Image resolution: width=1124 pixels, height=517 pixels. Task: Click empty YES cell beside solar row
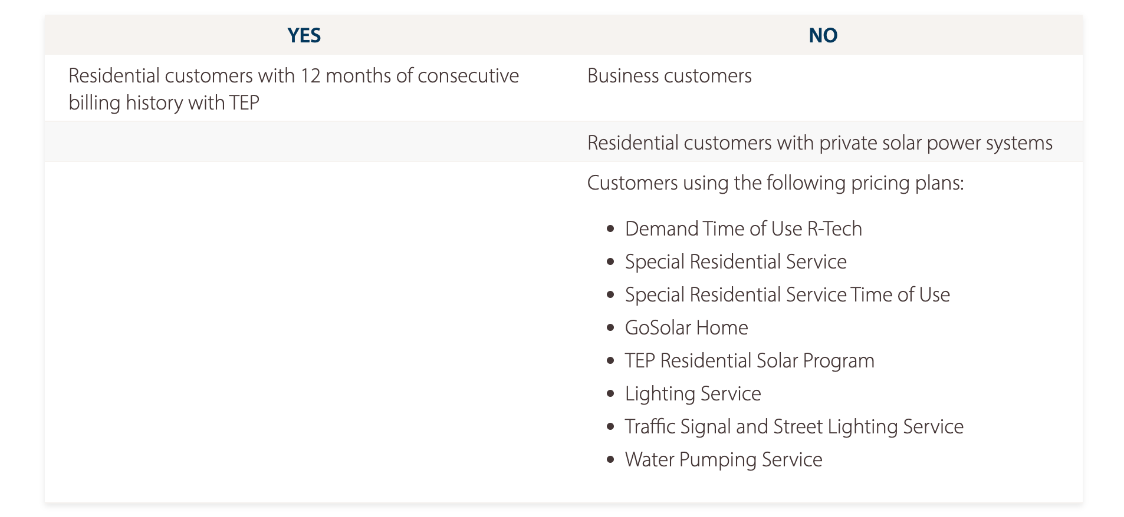coord(304,142)
